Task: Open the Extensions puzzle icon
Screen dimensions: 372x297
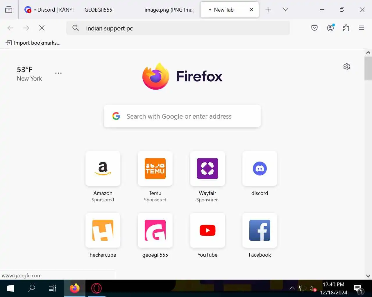Action: [x=346, y=28]
